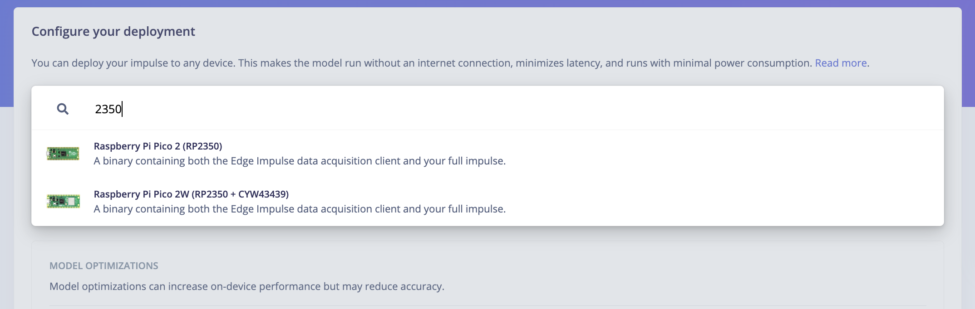Click the empty search bar space after 2350
The height and width of the screenshot is (309, 975).
click(531, 109)
